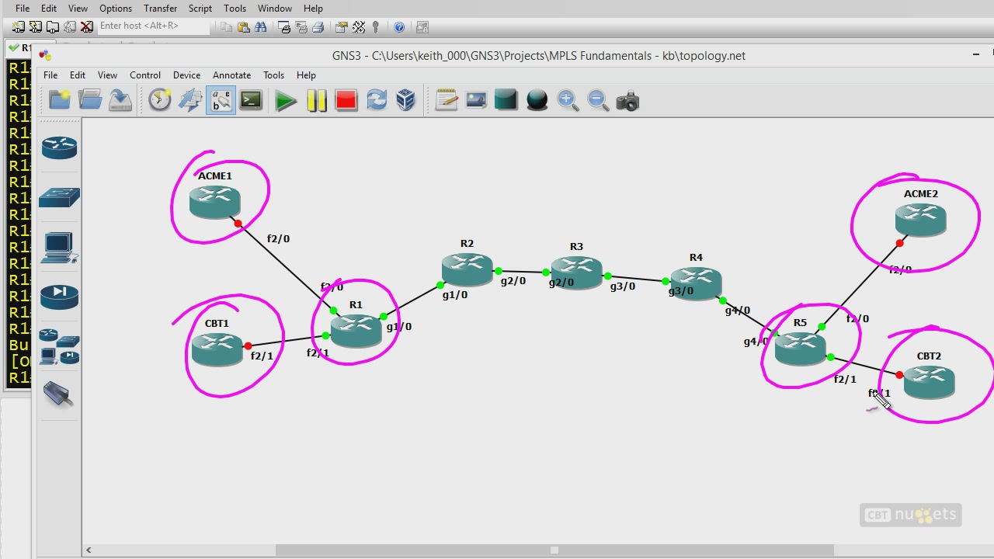The height and width of the screenshot is (559, 994).
Task: Start all devices with green play button
Action: (x=286, y=101)
